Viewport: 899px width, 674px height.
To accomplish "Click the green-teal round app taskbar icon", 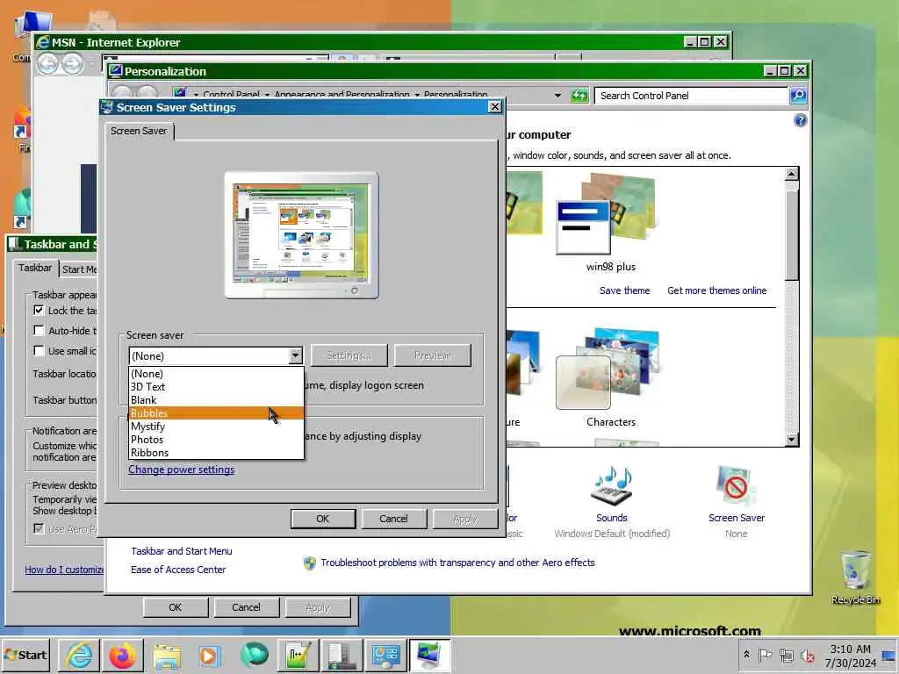I will 254,656.
